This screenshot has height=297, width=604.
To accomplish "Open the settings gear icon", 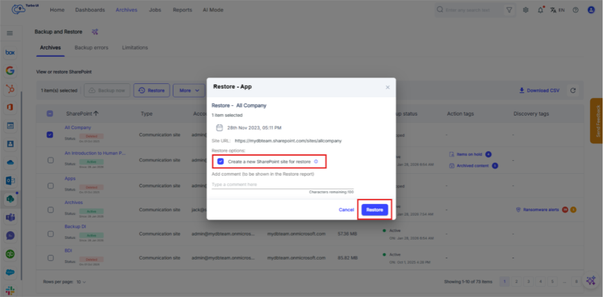I will click(525, 10).
